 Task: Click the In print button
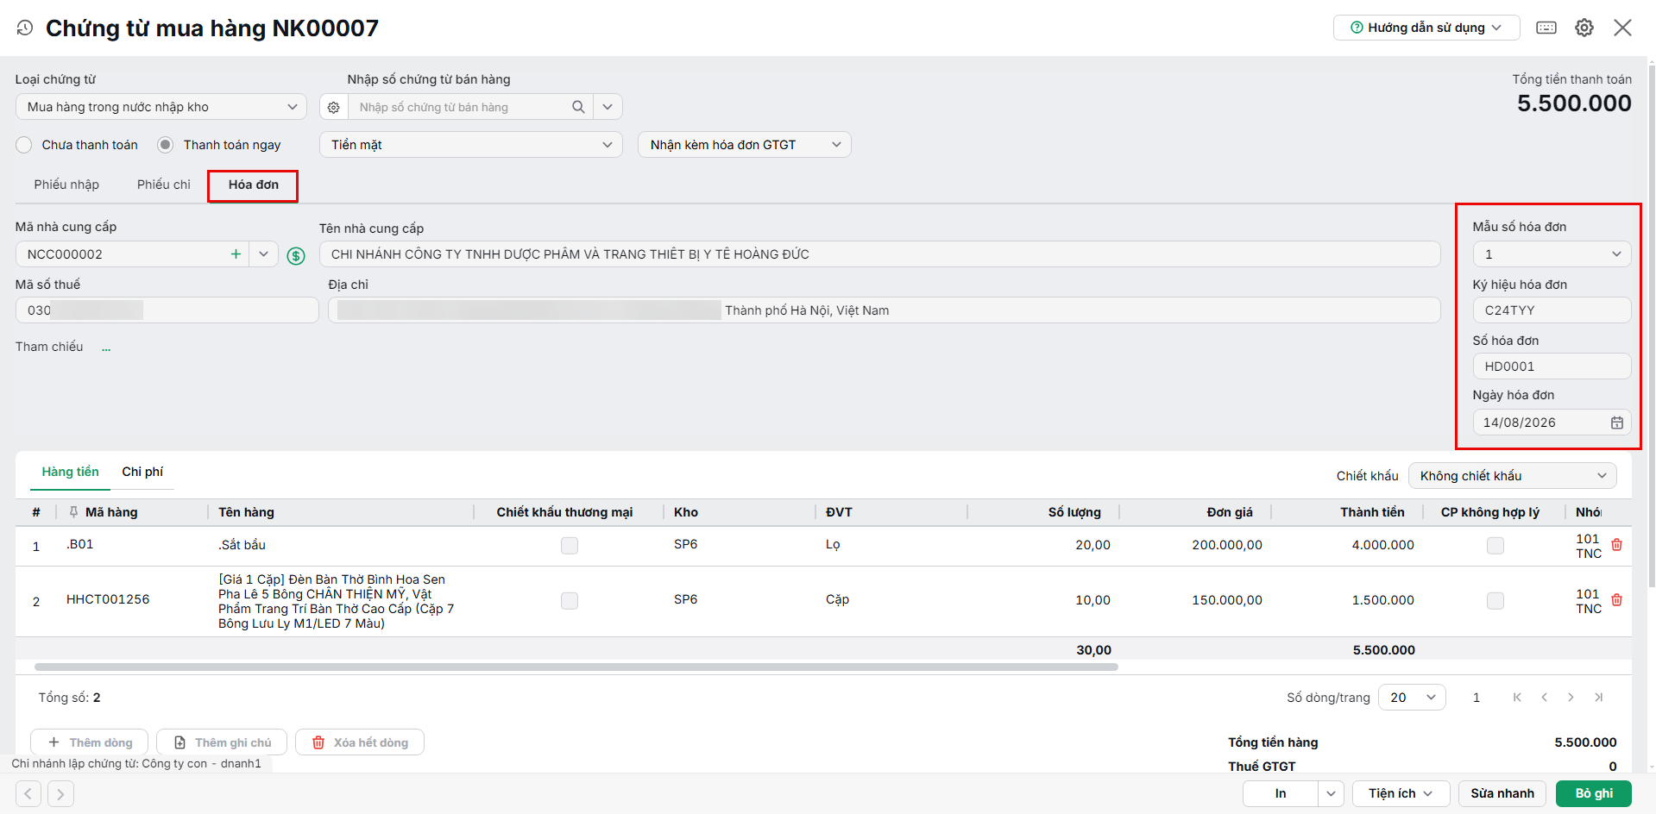click(x=1281, y=793)
